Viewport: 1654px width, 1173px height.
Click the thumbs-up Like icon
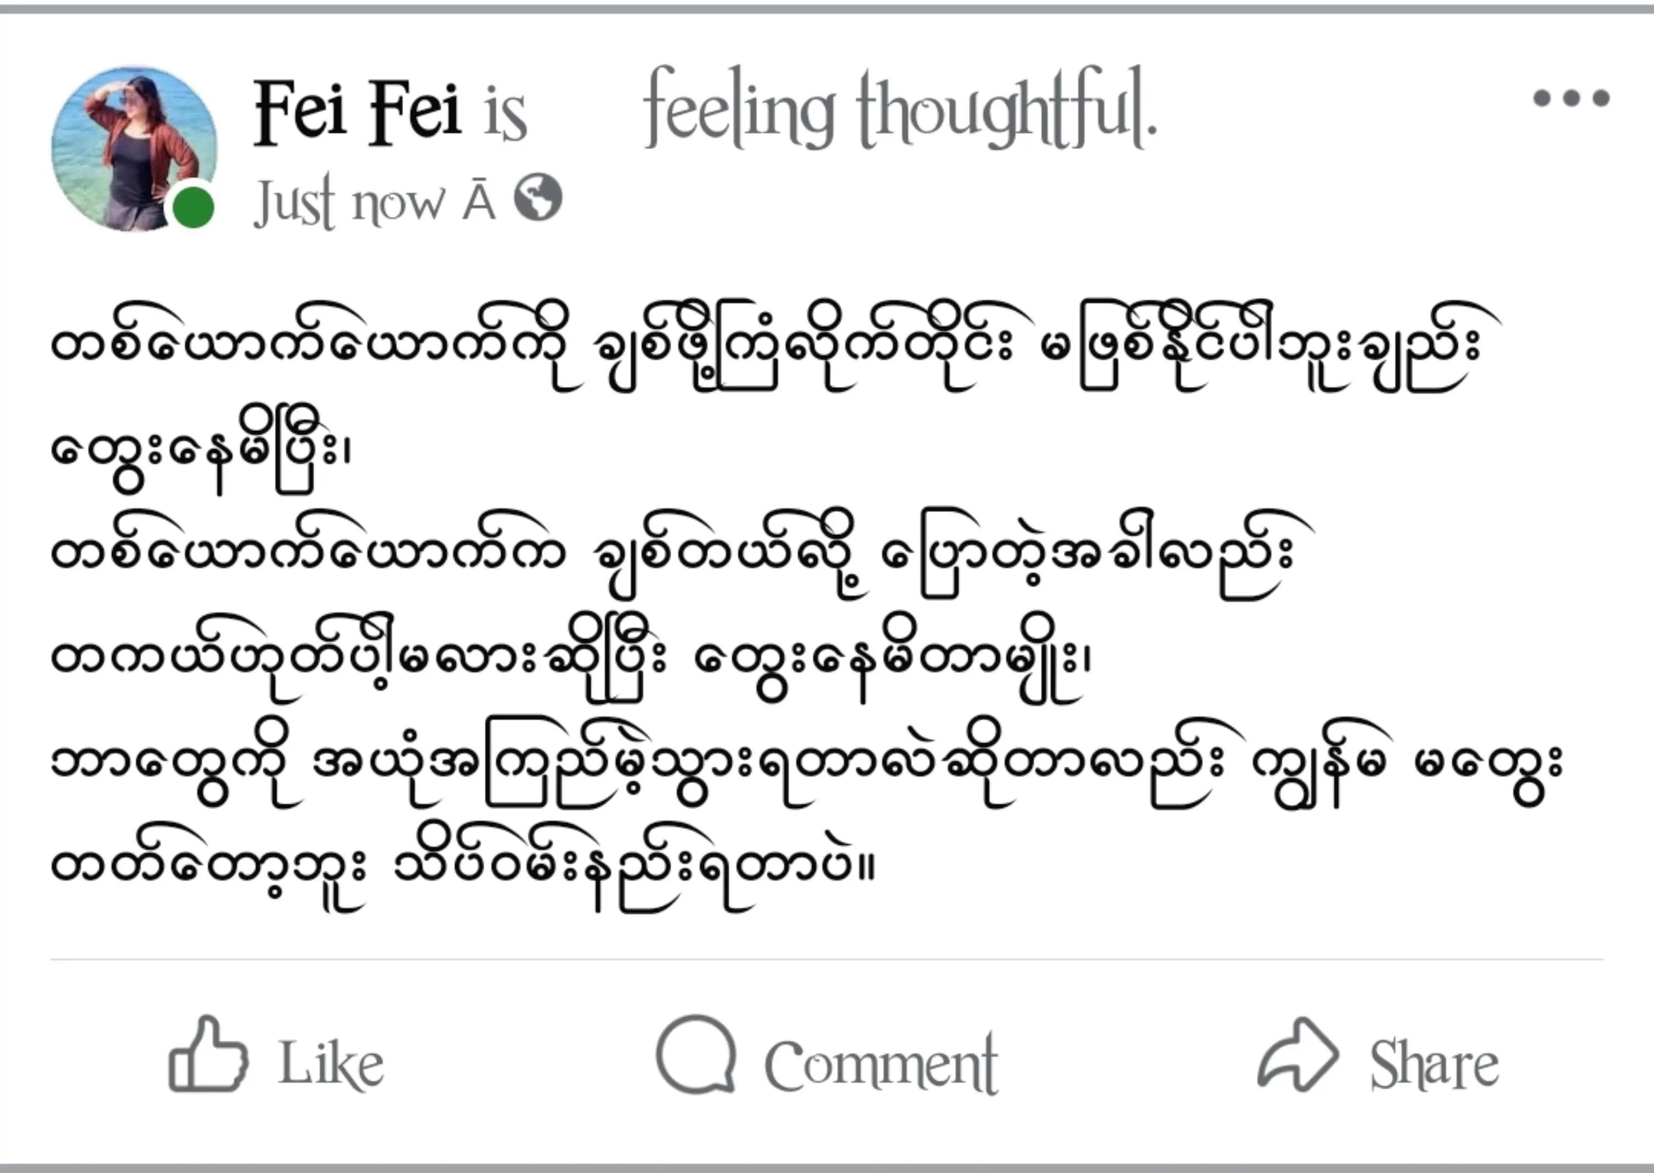pos(209,1054)
